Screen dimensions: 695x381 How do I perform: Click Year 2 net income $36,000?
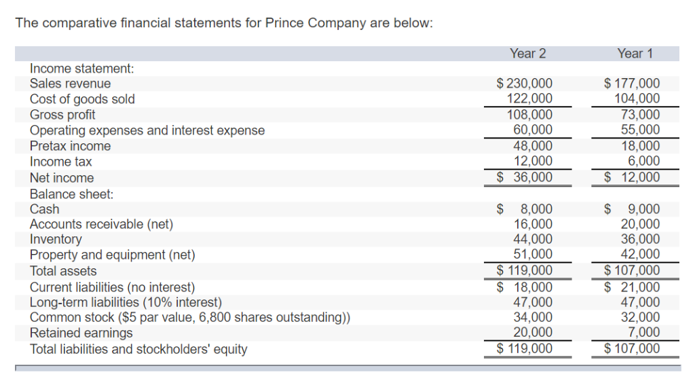[x=525, y=177]
